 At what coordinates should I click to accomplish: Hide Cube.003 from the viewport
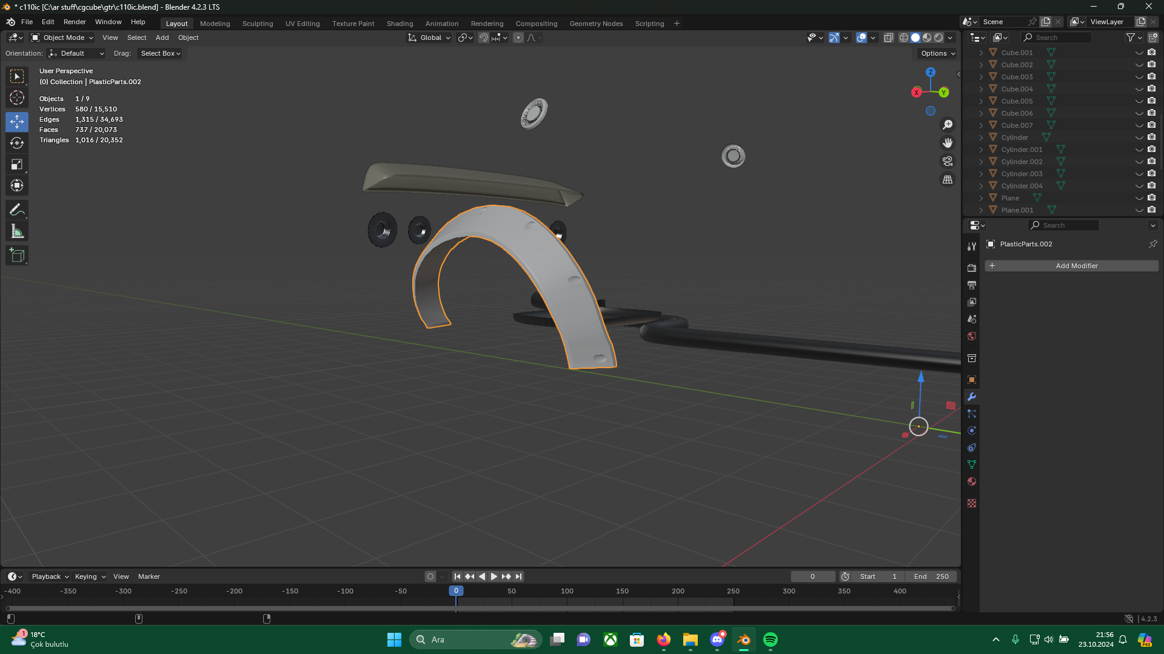pos(1139,77)
